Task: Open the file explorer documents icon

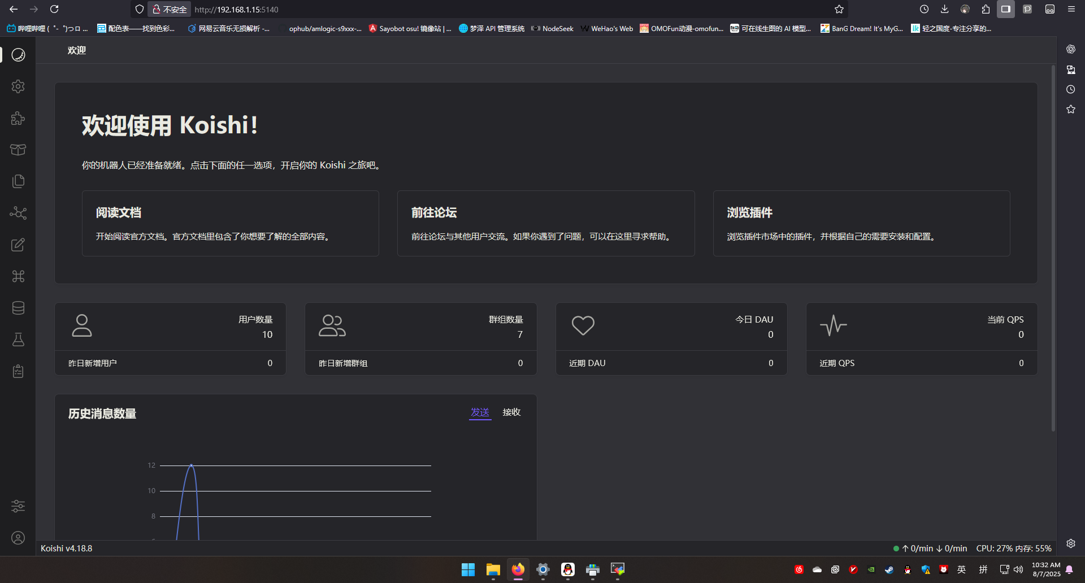Action: point(18,181)
